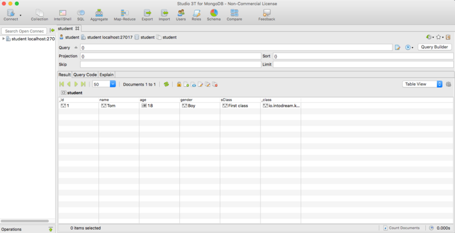This screenshot has height=233, width=455.
Task: Click the edit multiple documents icon
Action: click(208, 84)
